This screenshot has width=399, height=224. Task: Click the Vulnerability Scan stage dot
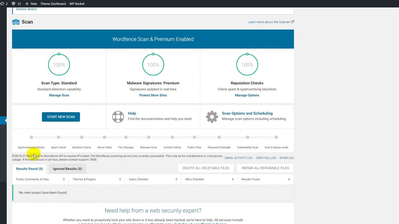(248, 137)
